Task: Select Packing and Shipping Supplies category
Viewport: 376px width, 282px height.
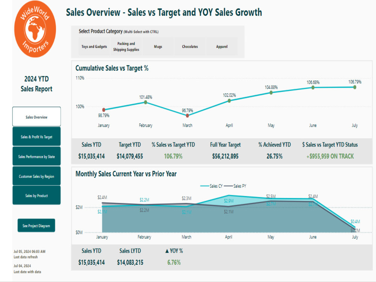Action: [126, 47]
